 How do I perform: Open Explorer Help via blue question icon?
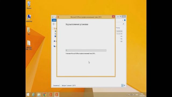pyautogui.click(x=125, y=20)
